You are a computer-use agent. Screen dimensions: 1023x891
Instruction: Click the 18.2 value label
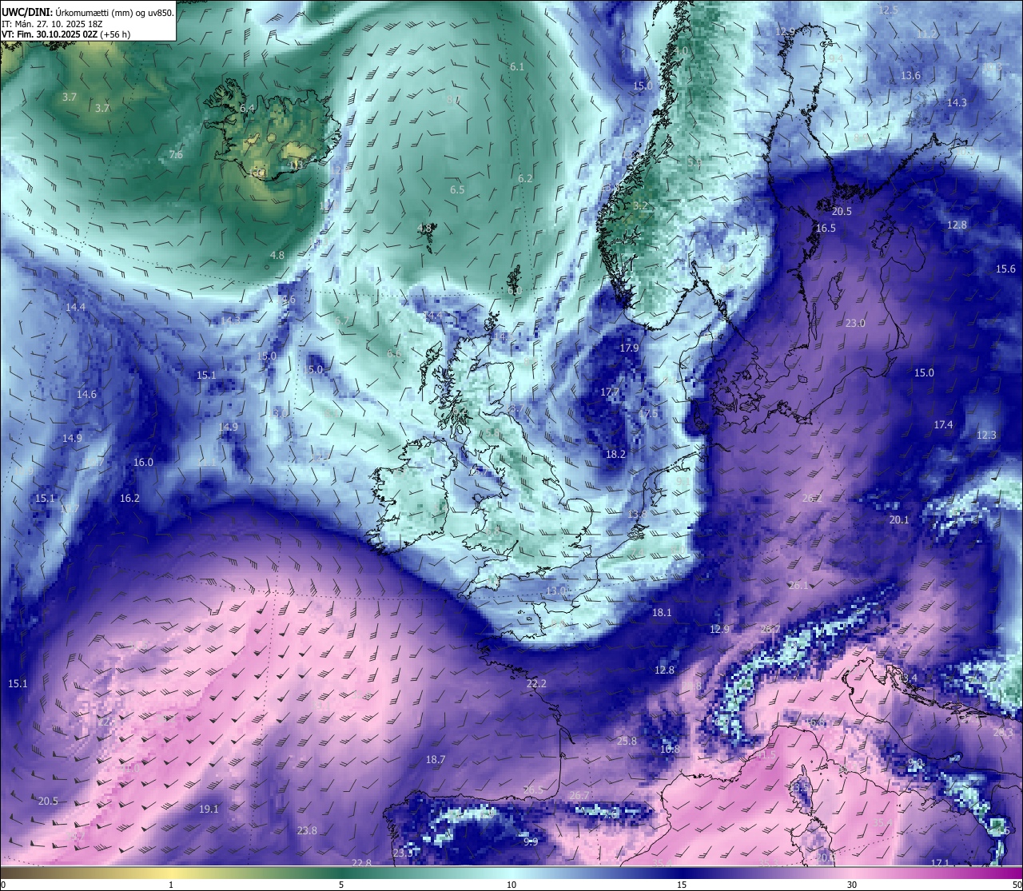click(x=615, y=455)
